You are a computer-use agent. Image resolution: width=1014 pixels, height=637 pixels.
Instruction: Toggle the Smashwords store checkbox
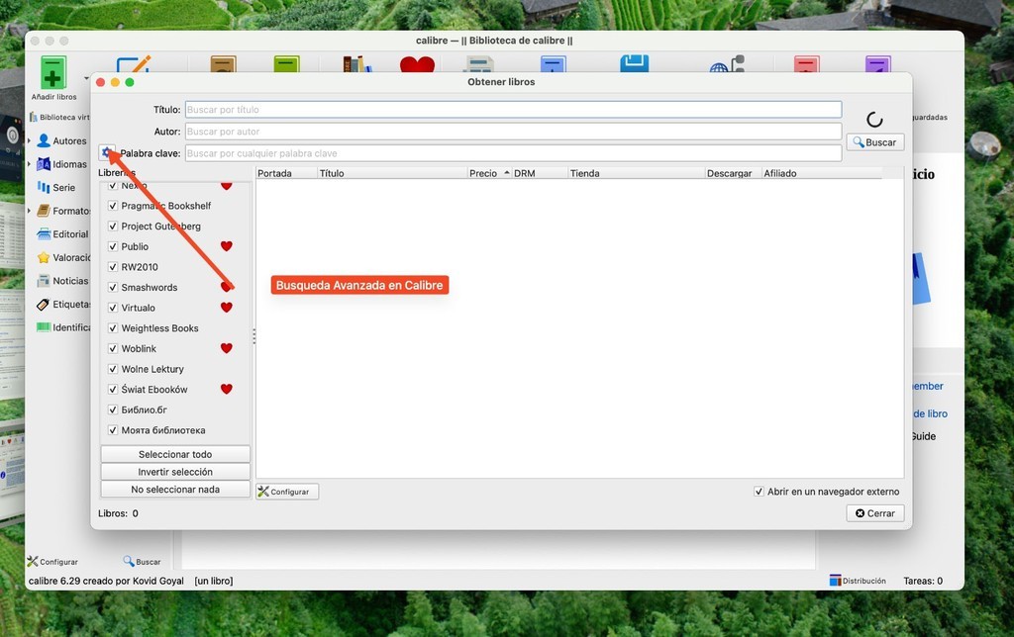[x=113, y=287]
